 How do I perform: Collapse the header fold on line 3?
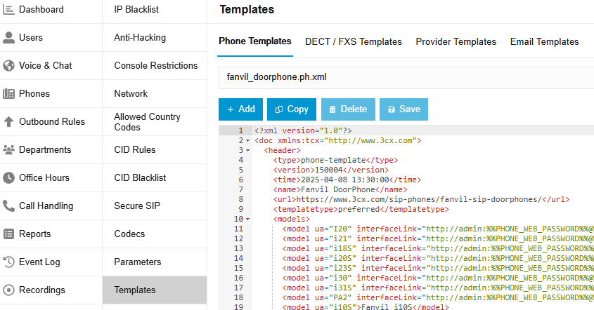(x=247, y=150)
